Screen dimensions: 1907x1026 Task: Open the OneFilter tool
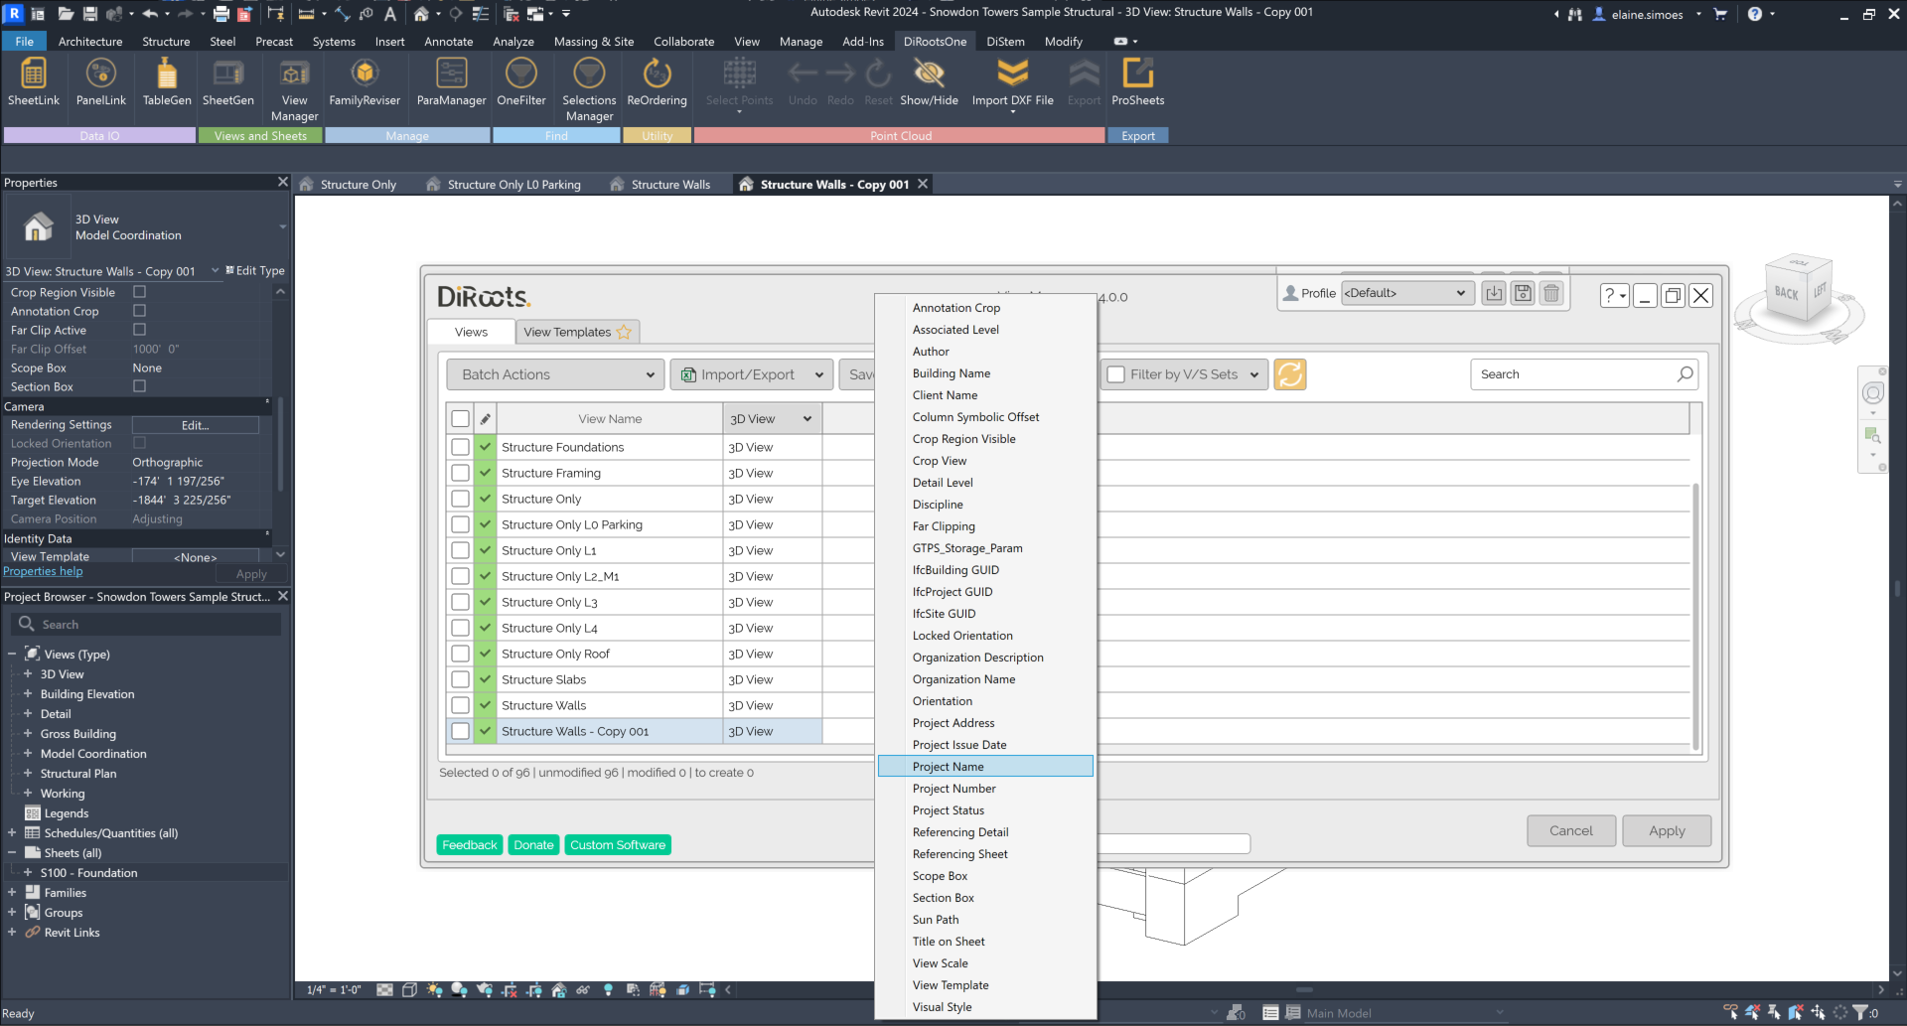pyautogui.click(x=521, y=81)
